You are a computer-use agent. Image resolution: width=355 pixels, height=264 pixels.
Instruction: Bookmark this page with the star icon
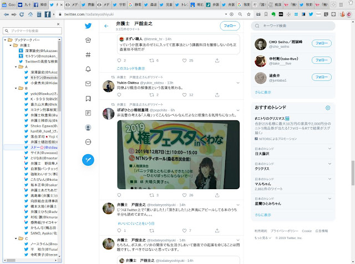pos(248,14)
